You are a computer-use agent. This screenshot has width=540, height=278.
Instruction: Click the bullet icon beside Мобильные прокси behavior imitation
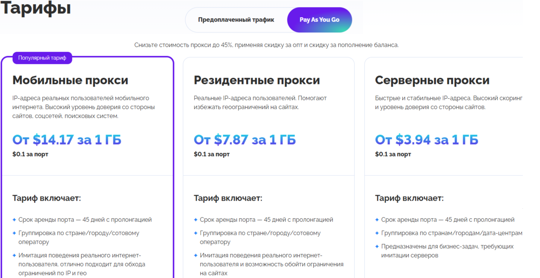15,255
